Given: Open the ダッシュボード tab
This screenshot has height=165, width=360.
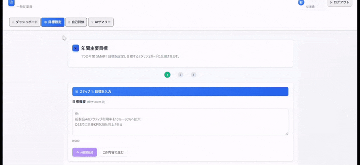Looking at the screenshot, I should pos(25,22).
